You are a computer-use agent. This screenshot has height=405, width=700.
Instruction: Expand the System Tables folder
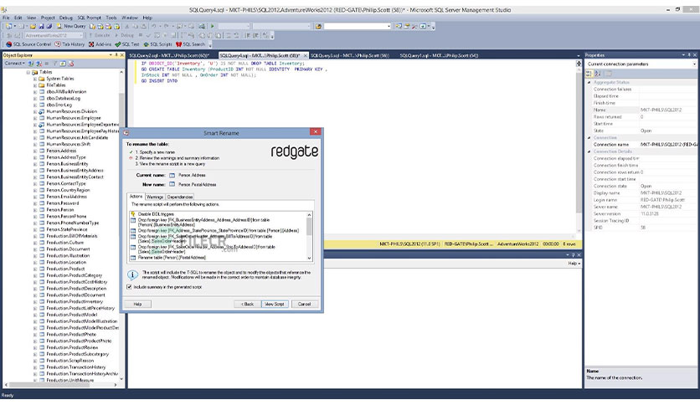pyautogui.click(x=35, y=79)
